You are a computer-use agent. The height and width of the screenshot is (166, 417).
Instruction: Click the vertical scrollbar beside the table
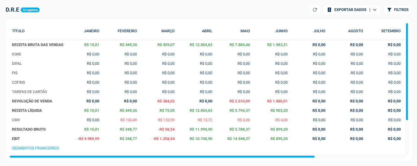pos(407,72)
